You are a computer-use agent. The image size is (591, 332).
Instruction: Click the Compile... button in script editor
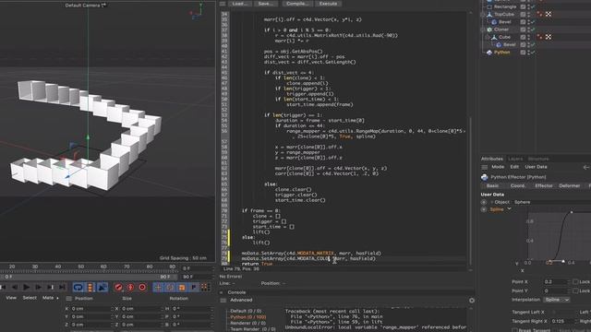click(297, 4)
